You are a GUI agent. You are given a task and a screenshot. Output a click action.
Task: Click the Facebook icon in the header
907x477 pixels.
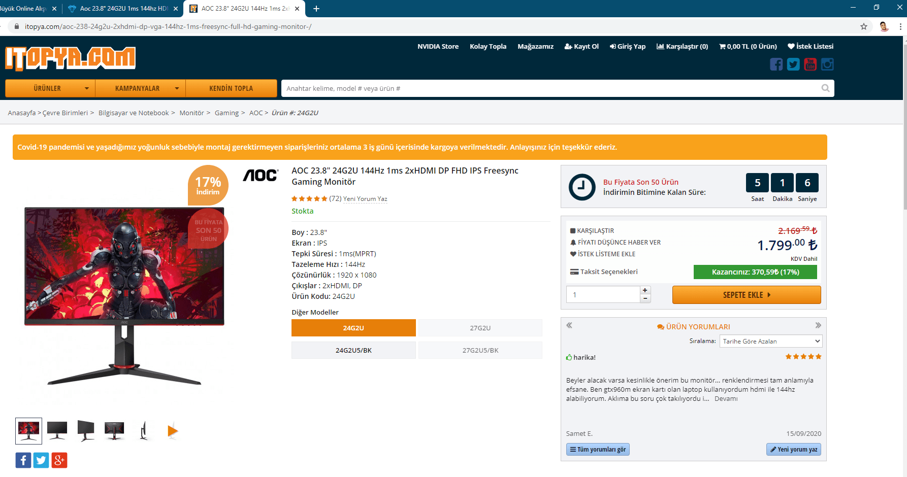click(776, 64)
